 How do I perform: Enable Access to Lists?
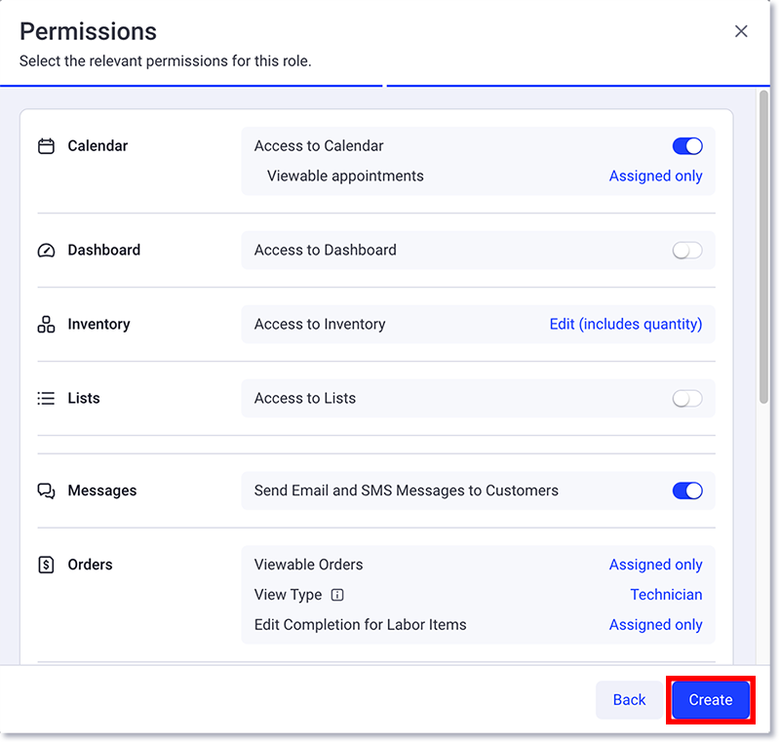687,398
